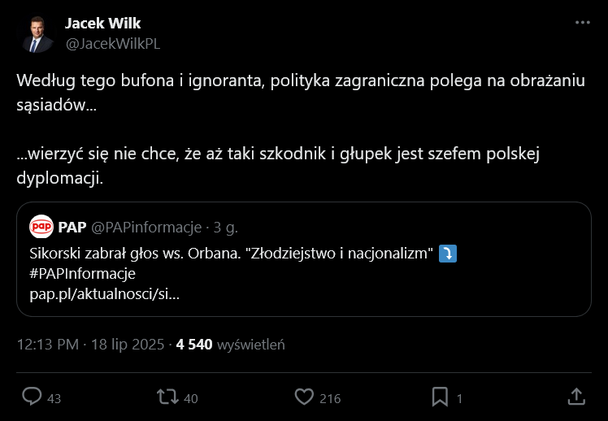Open the pap.pl/aktualnosci article link
The height and width of the screenshot is (421, 608).
pos(104,293)
